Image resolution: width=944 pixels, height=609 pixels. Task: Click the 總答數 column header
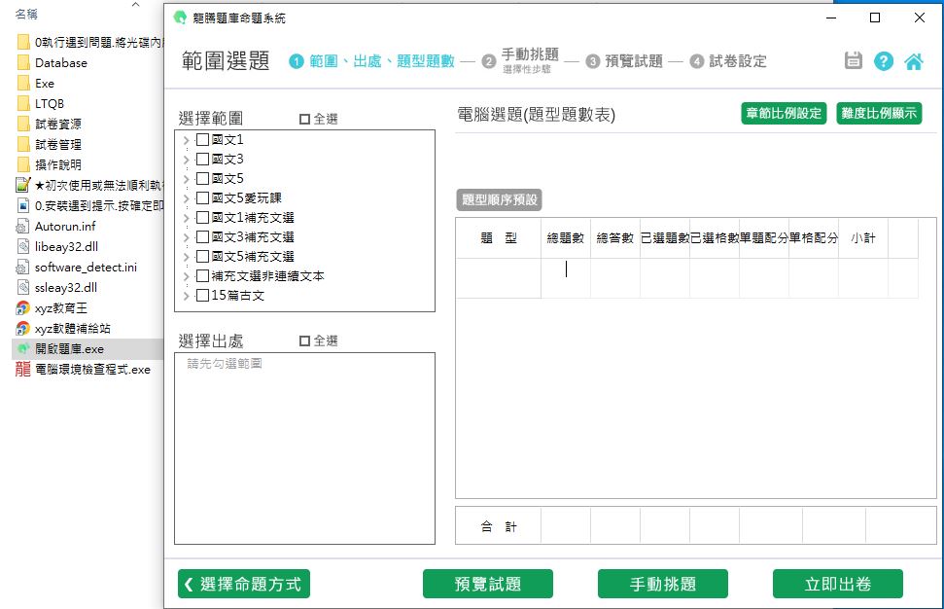[615, 238]
